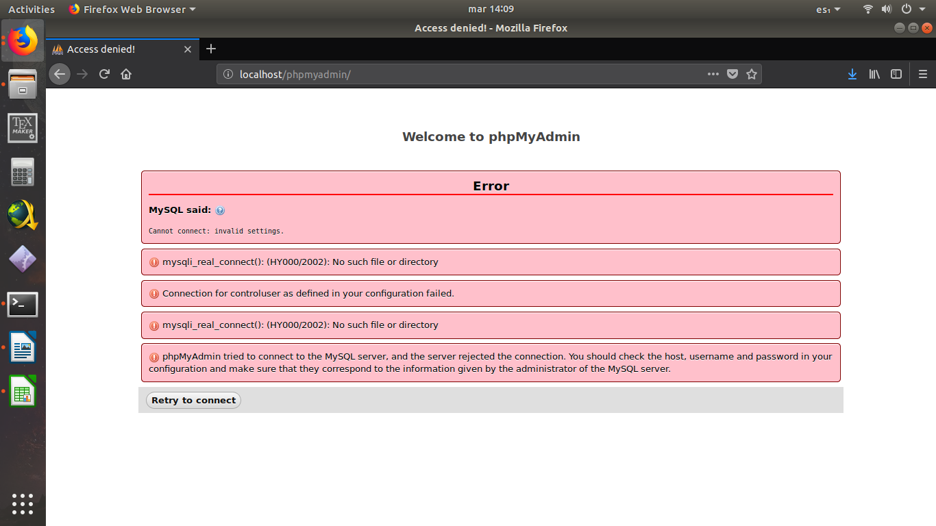Open the JOSM globe app in dock

tap(23, 215)
